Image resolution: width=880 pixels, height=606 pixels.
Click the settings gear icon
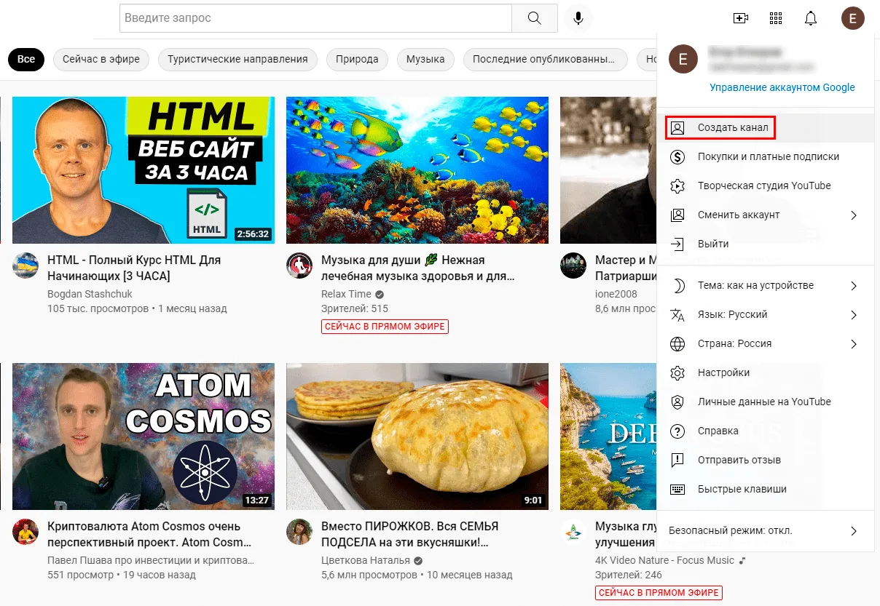[677, 372]
